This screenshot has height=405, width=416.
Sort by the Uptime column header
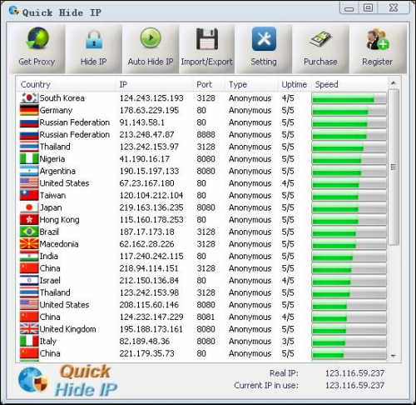click(295, 84)
